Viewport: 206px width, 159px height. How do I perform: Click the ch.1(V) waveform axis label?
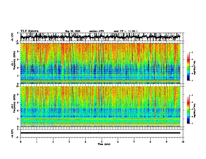click(12, 37)
